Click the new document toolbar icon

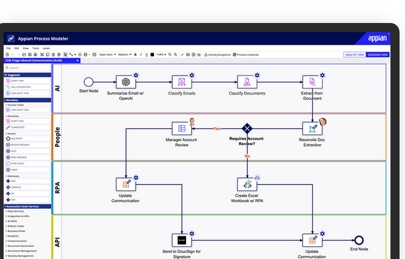pos(7,54)
